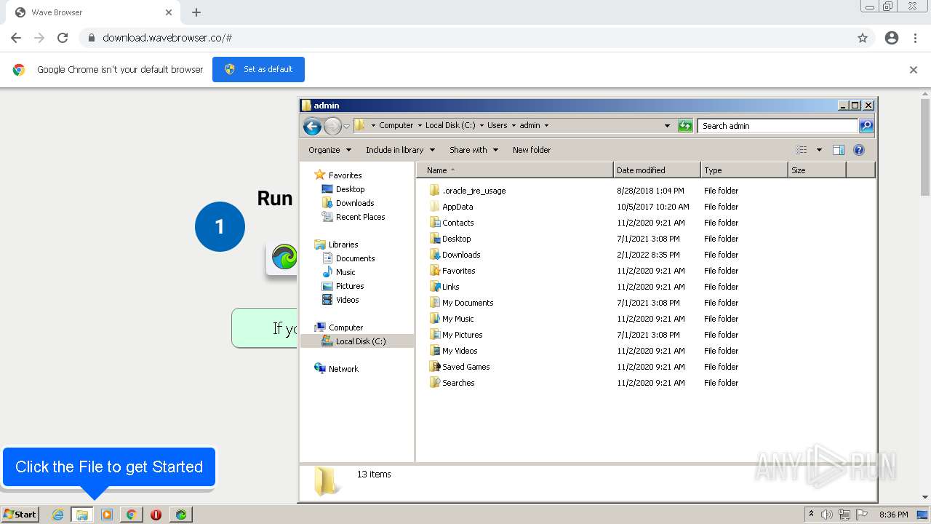Click the Wave Browser taskbar icon
Image resolution: width=931 pixels, height=524 pixels.
tap(180, 515)
